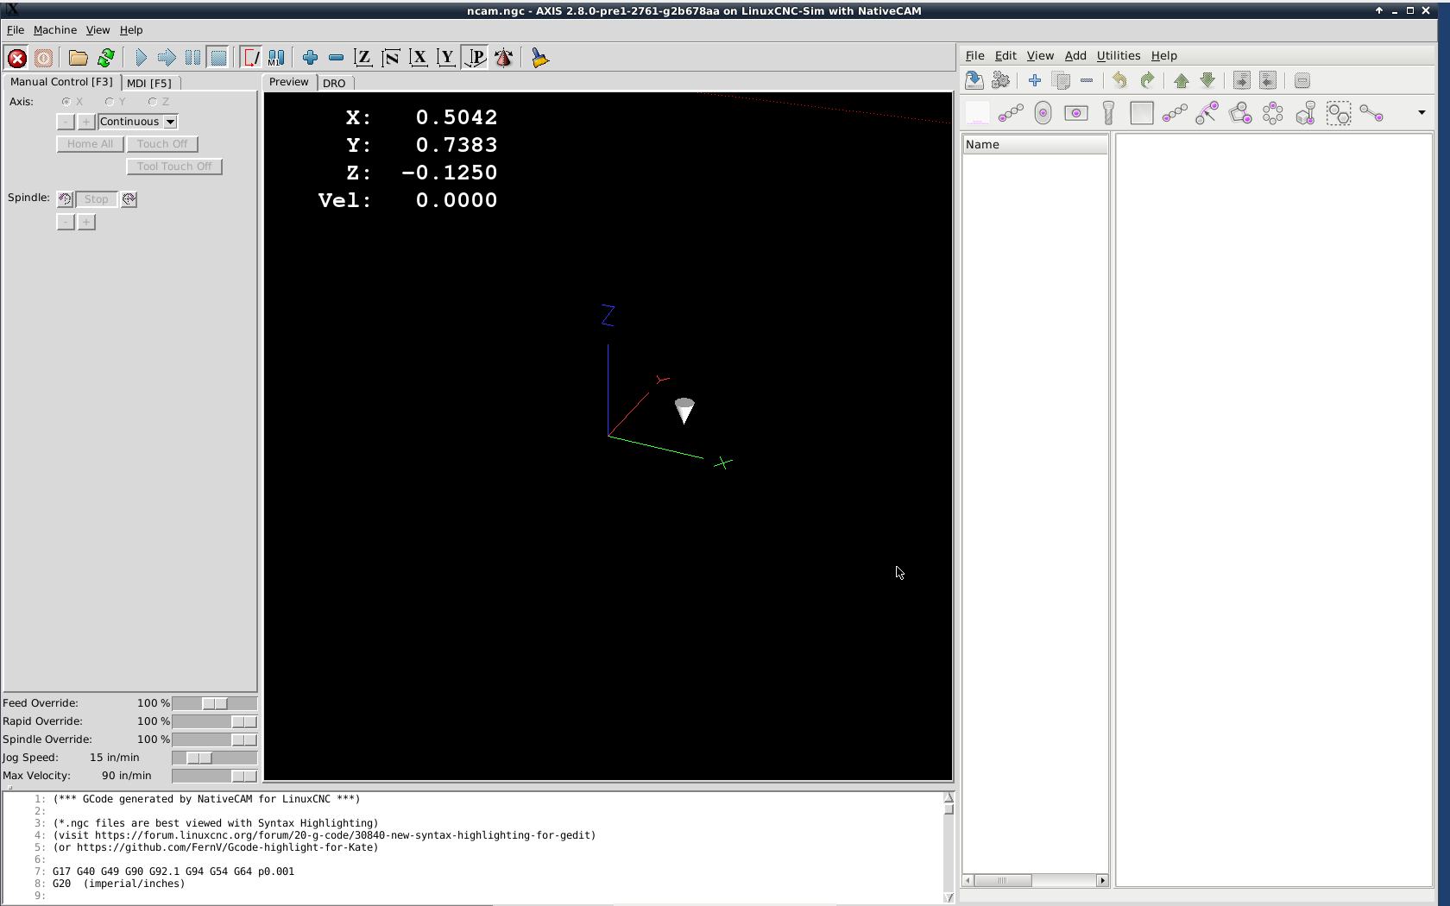Start the spindle clockwise icon
1450x906 pixels.
129,199
